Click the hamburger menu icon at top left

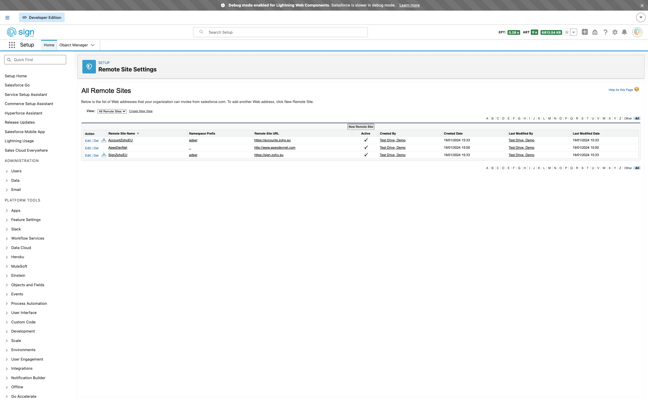click(x=7, y=18)
